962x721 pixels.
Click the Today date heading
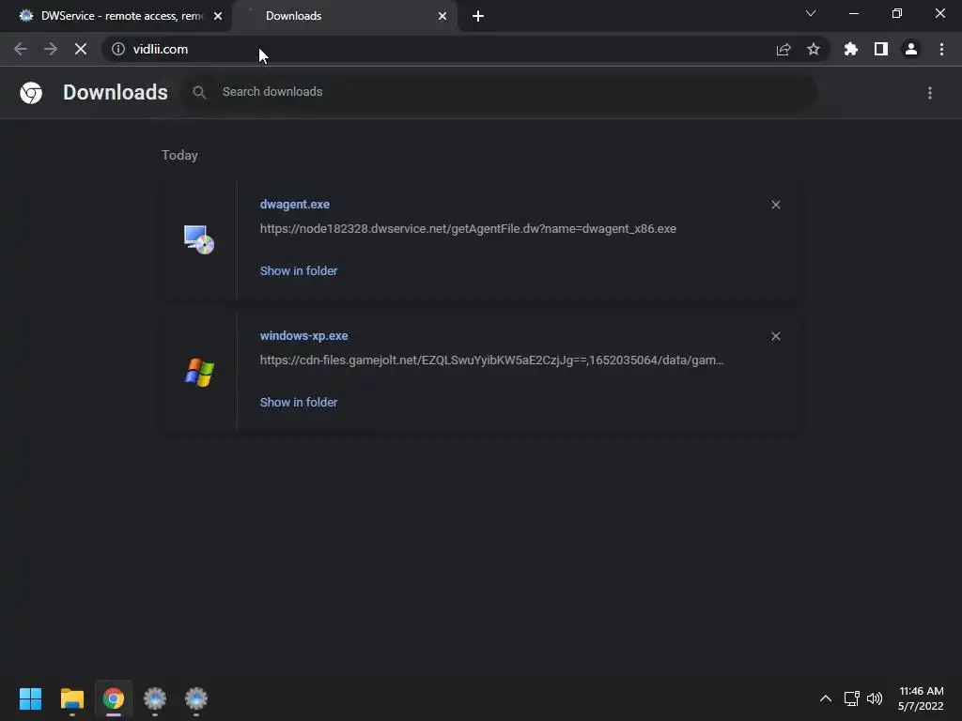point(179,155)
